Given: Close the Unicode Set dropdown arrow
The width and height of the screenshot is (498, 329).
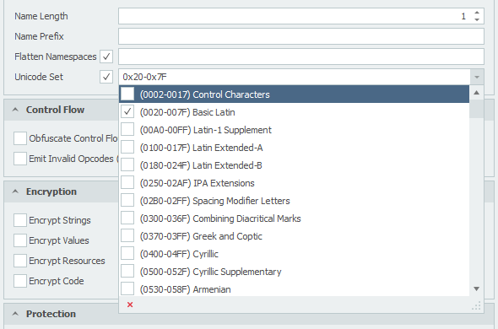Looking at the screenshot, I should point(477,77).
